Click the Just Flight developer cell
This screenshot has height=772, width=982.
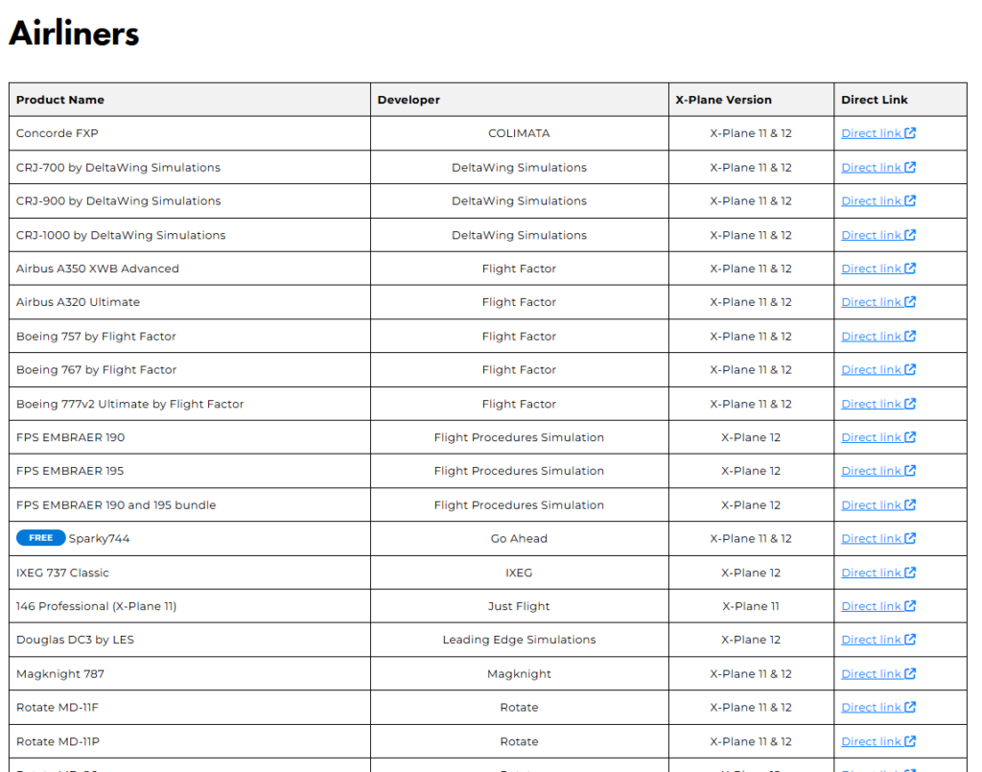pos(519,606)
